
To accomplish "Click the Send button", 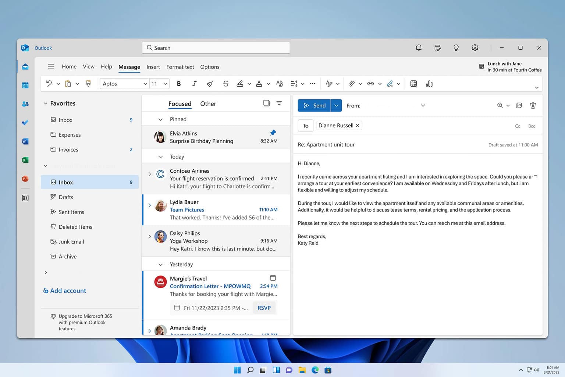I will pos(314,105).
